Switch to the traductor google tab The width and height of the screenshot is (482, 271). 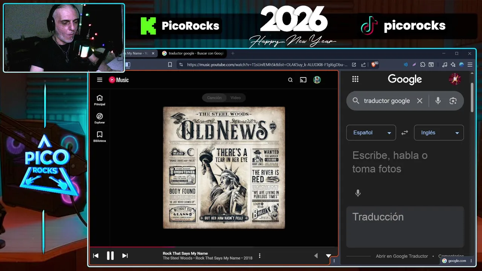(193, 53)
